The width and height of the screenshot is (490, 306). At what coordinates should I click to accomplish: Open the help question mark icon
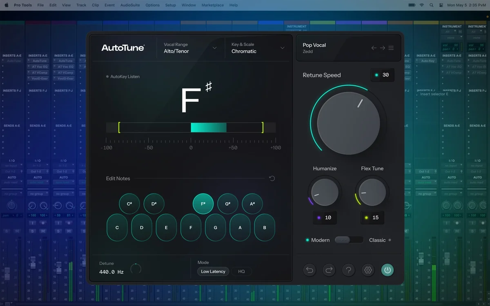point(348,270)
